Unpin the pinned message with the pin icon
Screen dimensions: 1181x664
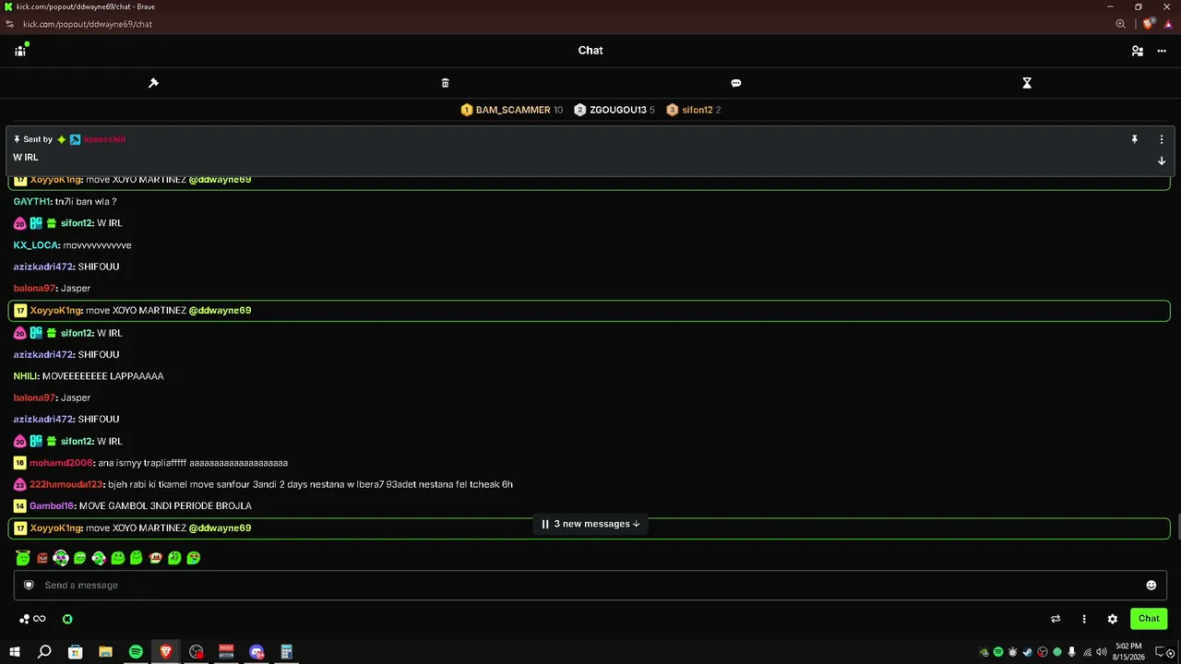coord(1135,139)
